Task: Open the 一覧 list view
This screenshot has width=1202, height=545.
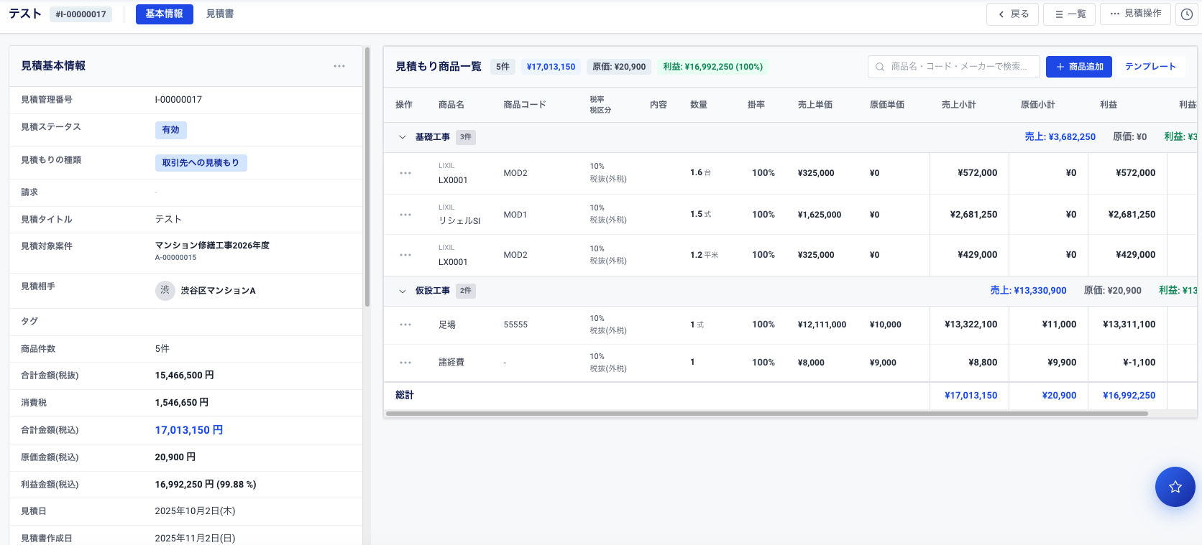Action: (1070, 14)
